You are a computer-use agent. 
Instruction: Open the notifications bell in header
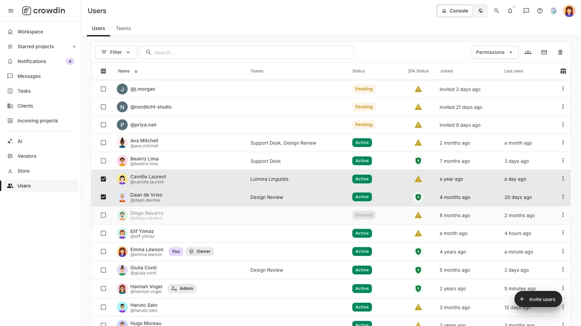coord(510,11)
